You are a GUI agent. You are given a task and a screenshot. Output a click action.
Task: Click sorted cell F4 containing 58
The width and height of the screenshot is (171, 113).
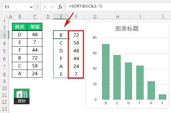(x=76, y=43)
